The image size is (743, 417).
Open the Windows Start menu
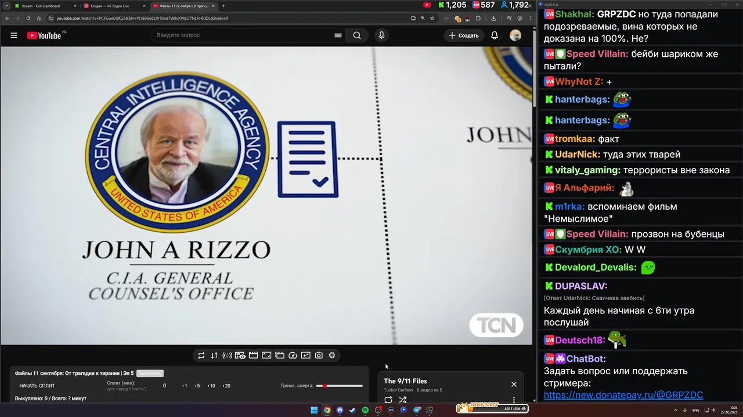click(314, 410)
